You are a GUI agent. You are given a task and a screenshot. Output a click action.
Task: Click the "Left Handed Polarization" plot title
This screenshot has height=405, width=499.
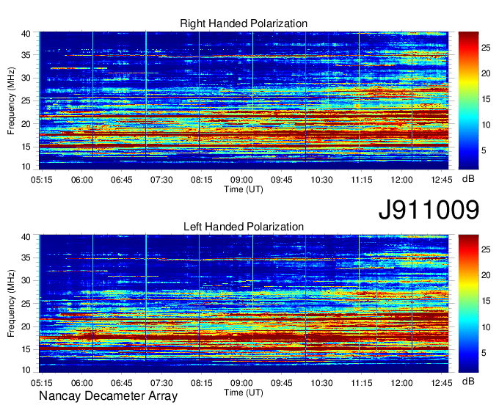(x=244, y=227)
